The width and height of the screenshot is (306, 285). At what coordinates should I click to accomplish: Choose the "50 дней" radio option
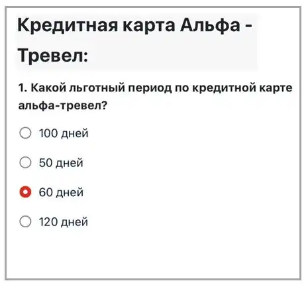tap(25, 162)
